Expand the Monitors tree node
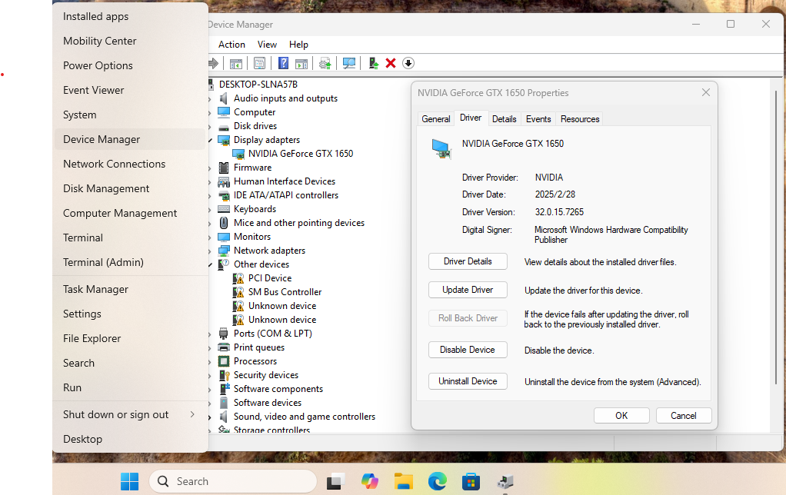 point(210,237)
